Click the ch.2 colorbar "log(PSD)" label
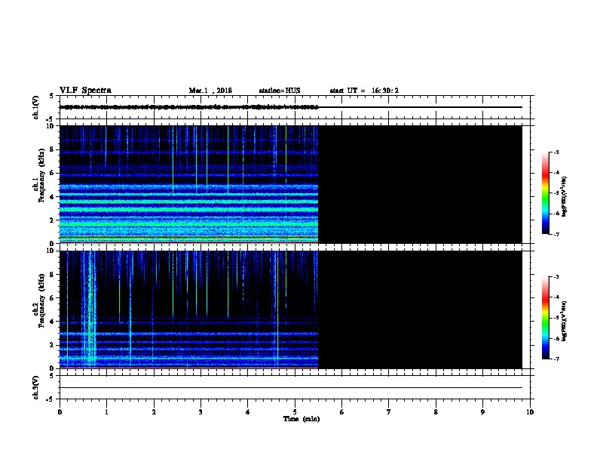Image resolution: width=597 pixels, height=462 pixels. 564,321
